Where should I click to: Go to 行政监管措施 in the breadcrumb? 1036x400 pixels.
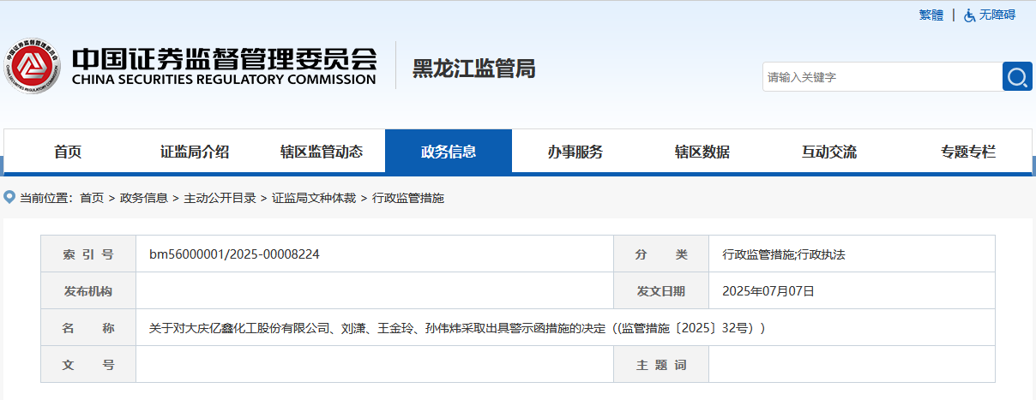pyautogui.click(x=408, y=198)
